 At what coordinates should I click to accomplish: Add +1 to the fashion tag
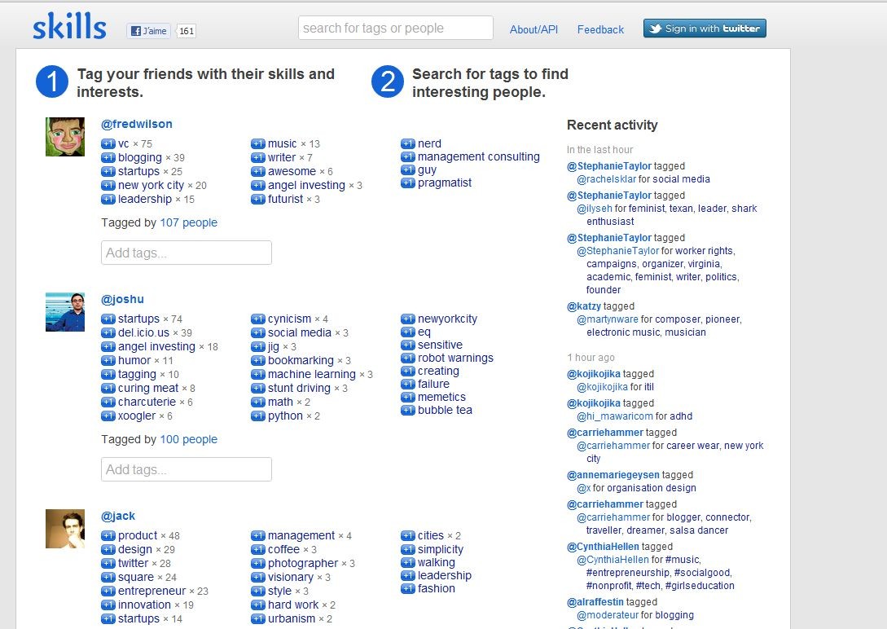(x=408, y=588)
